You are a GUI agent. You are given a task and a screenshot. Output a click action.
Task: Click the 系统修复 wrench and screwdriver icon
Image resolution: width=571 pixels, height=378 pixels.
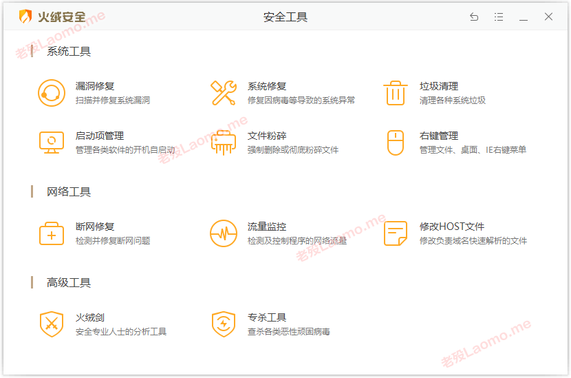pos(223,93)
